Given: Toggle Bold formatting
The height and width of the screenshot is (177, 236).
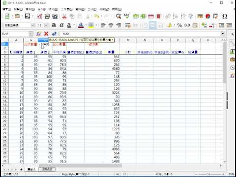Looking at the screenshot, I should pos(54,25).
